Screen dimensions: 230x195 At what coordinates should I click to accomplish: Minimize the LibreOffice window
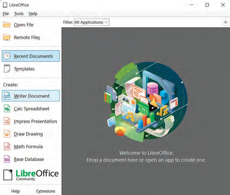pyautogui.click(x=192, y=5)
